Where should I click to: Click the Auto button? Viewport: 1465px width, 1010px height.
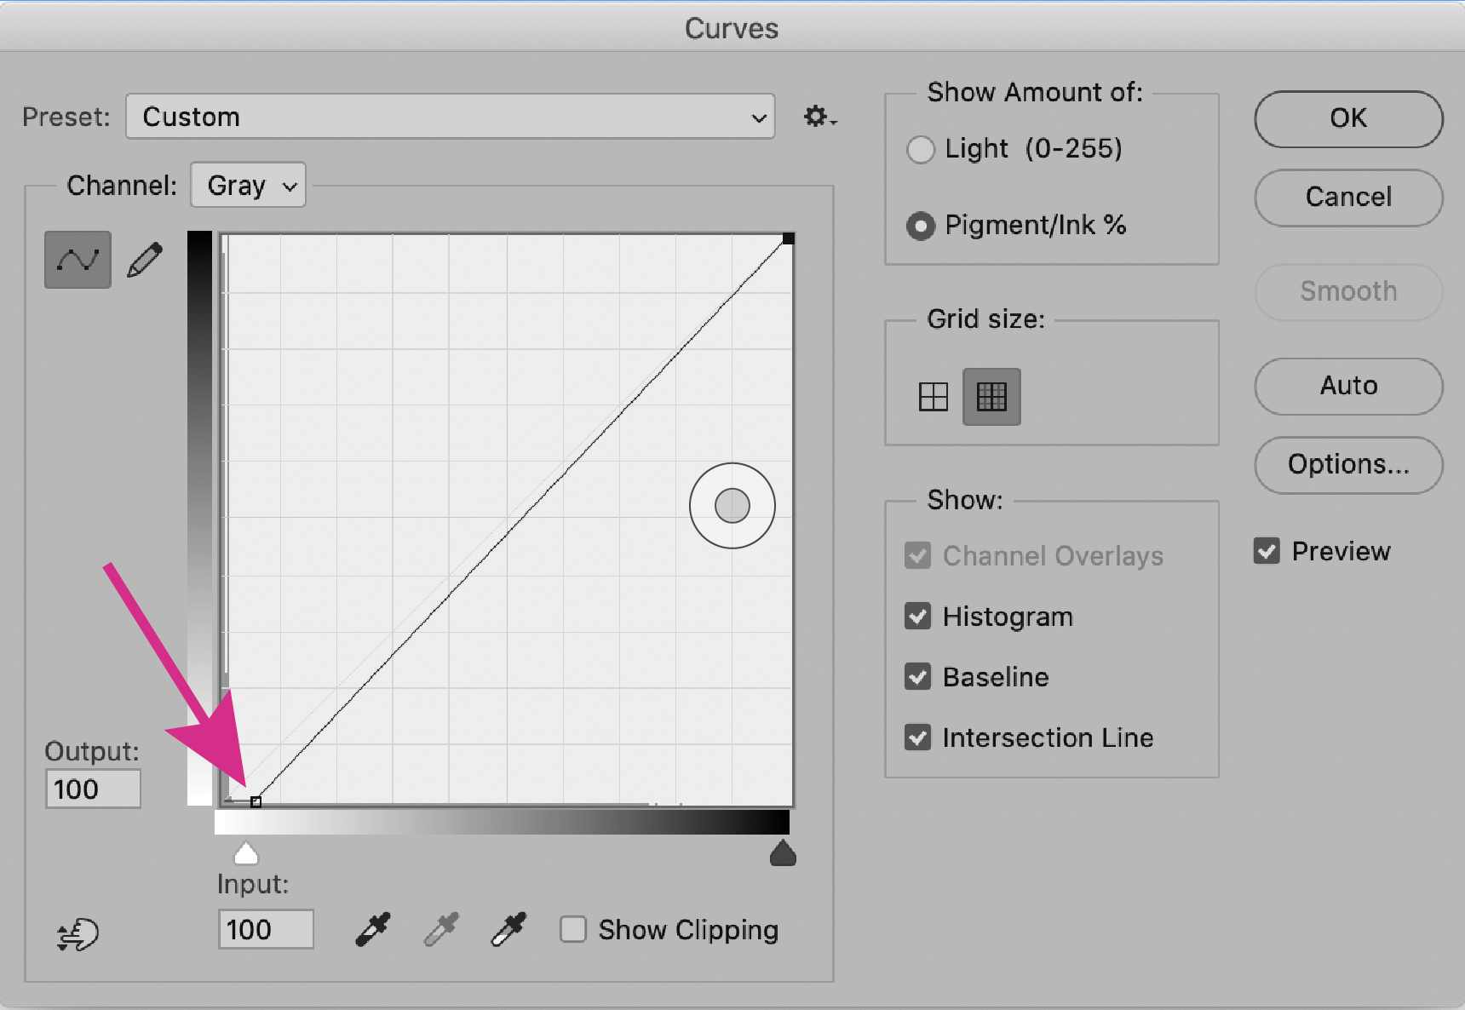click(x=1347, y=387)
